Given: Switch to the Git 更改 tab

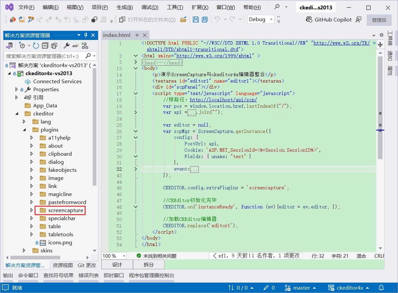Looking at the screenshot, I should point(87,265).
